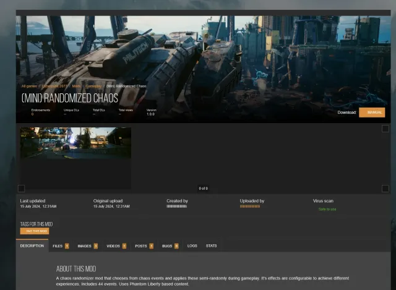Open the Logs tab
This screenshot has width=396, height=290.
coord(192,246)
